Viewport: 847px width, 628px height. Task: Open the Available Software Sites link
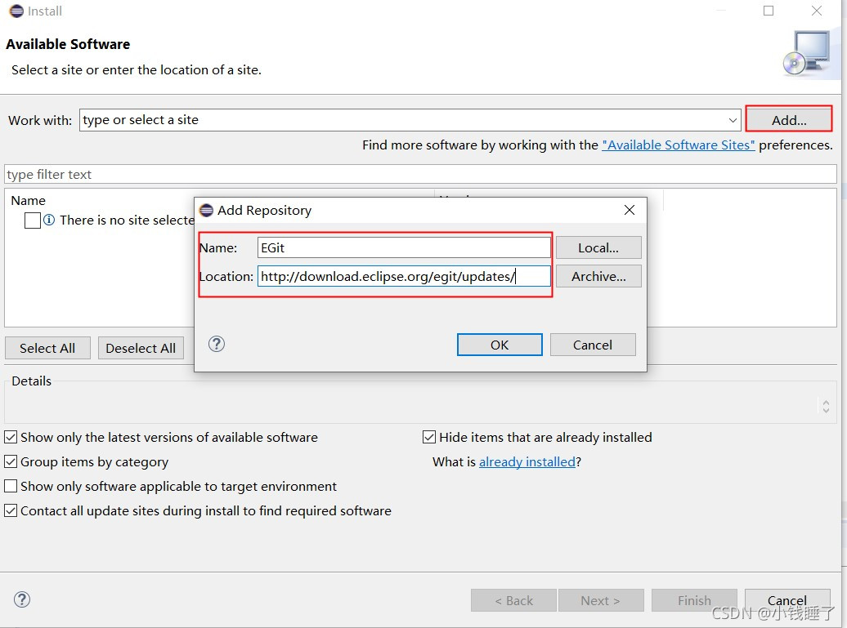(x=679, y=145)
